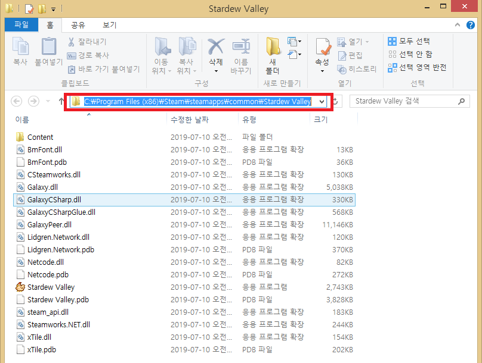Select the xTile.dll file
Viewport: 482px width, 363px height.
pos(184,337)
